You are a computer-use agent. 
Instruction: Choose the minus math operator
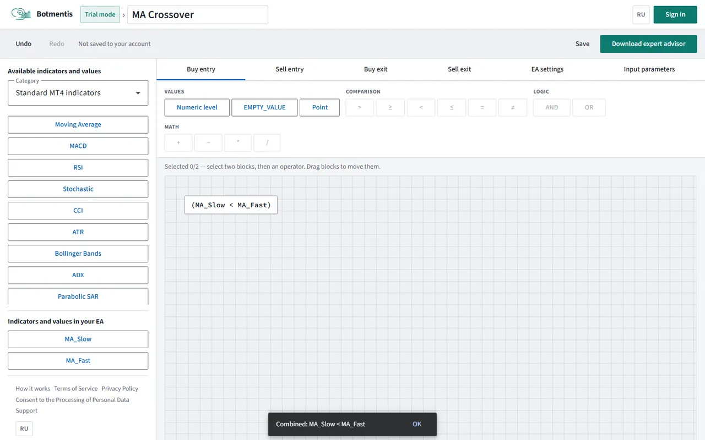pos(208,142)
